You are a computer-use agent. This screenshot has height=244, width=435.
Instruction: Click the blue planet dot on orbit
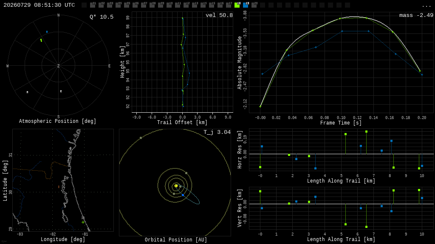[x=183, y=195]
